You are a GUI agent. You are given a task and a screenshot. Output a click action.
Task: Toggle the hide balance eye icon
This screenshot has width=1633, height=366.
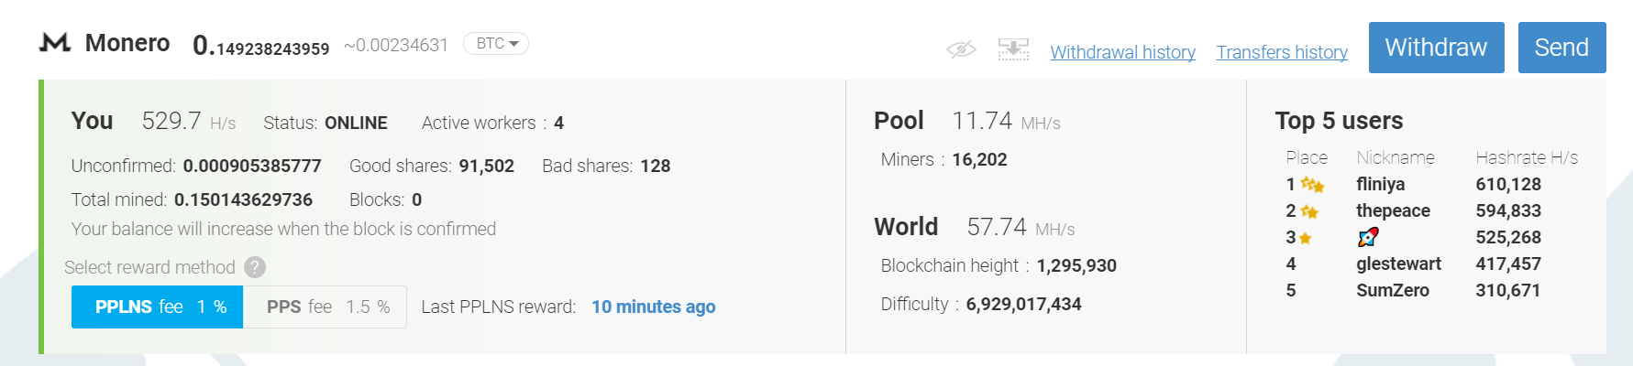click(961, 49)
